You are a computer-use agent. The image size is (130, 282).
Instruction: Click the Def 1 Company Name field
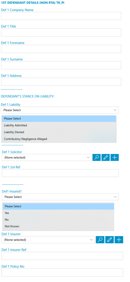[61, 16]
